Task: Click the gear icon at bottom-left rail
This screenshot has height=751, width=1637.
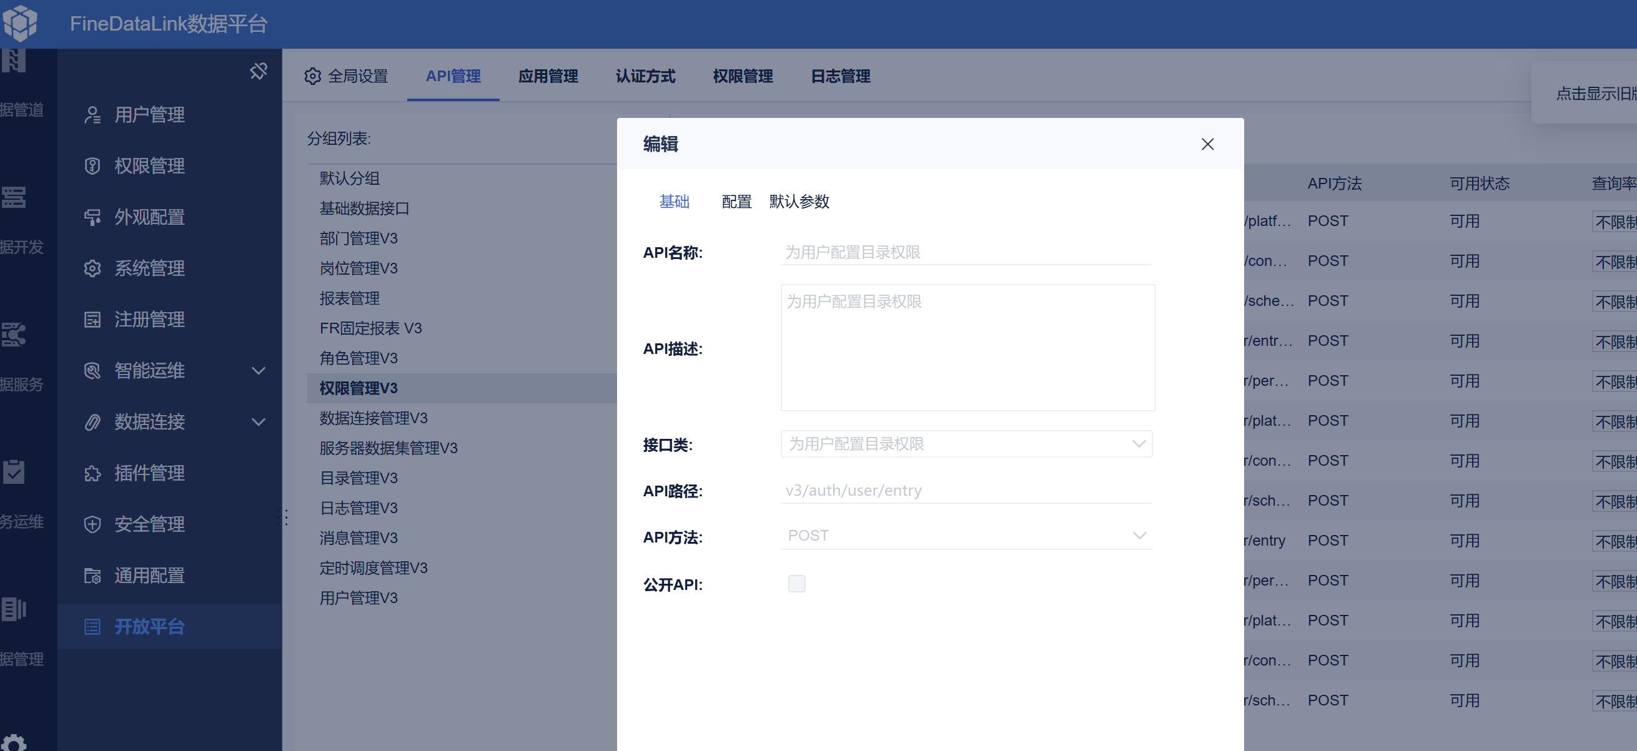Action: coord(14,743)
